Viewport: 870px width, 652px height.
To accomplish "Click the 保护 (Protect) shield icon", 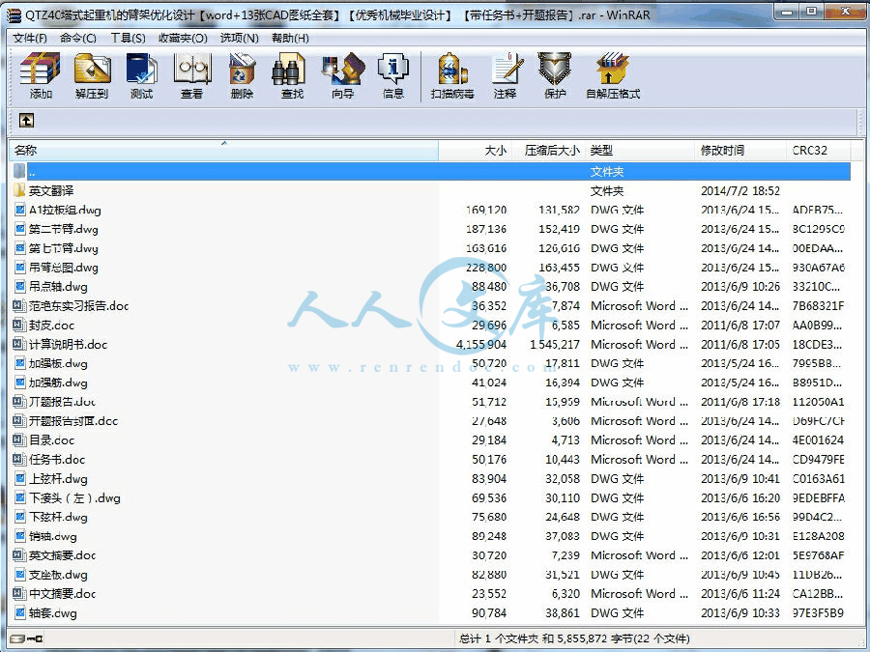I will (x=555, y=69).
